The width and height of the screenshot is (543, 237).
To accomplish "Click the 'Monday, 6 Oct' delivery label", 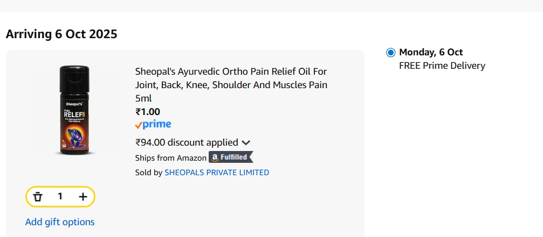I will coord(431,52).
